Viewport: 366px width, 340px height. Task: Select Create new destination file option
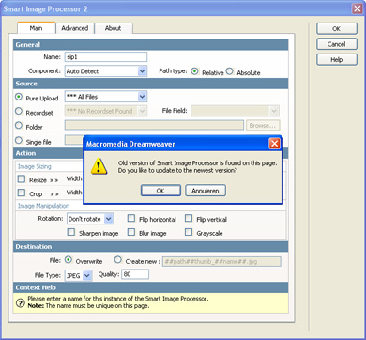coord(118,260)
